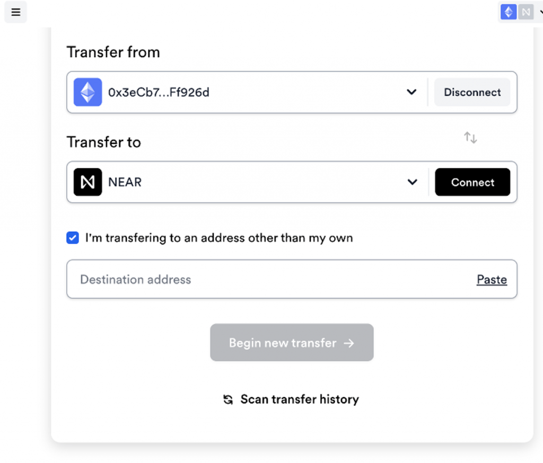The width and height of the screenshot is (543, 463).
Task: Open Scan transfer history link
Action: click(300, 399)
